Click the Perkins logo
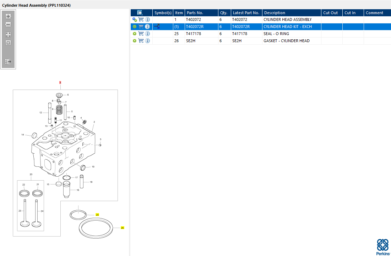This screenshot has height=256, width=391. pos(383,247)
